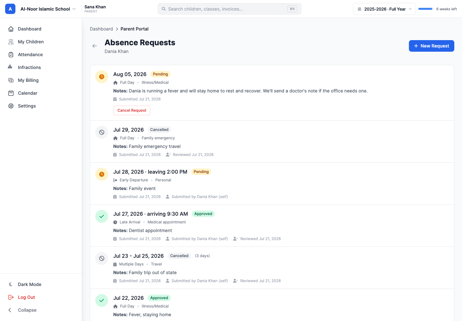Click the Full Day house icon on Jul 29
The width and height of the screenshot is (462, 321).
coord(116,138)
